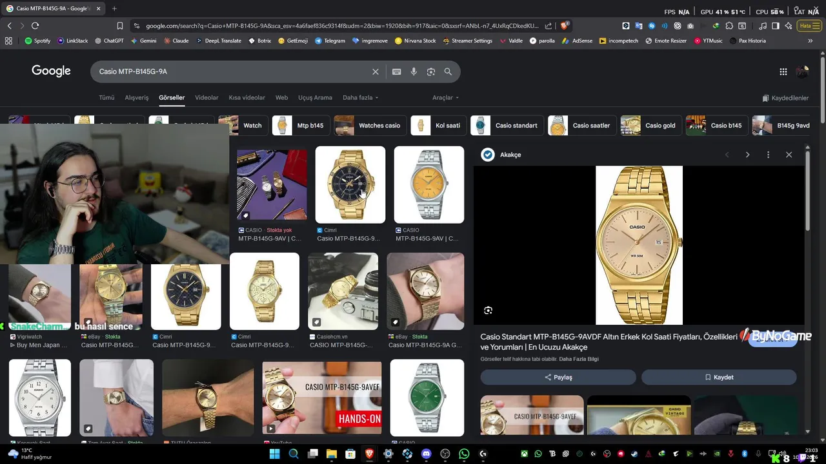Viewport: 826px width, 464px height.
Task: Open the Streamer Settings bookmark
Action: pyautogui.click(x=467, y=41)
